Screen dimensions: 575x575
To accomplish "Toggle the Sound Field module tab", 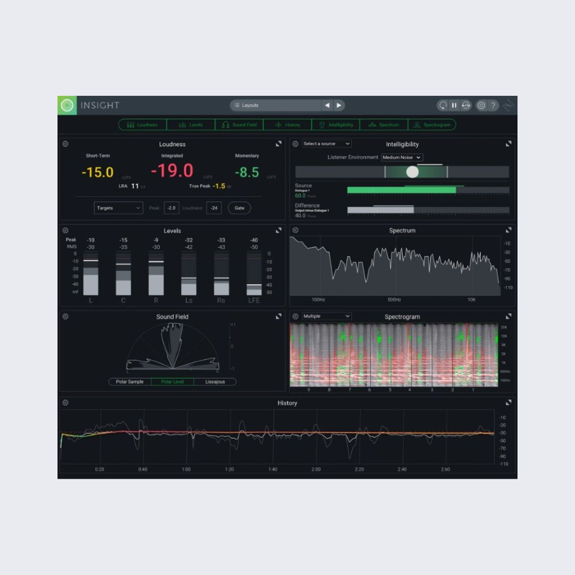I will (239, 125).
